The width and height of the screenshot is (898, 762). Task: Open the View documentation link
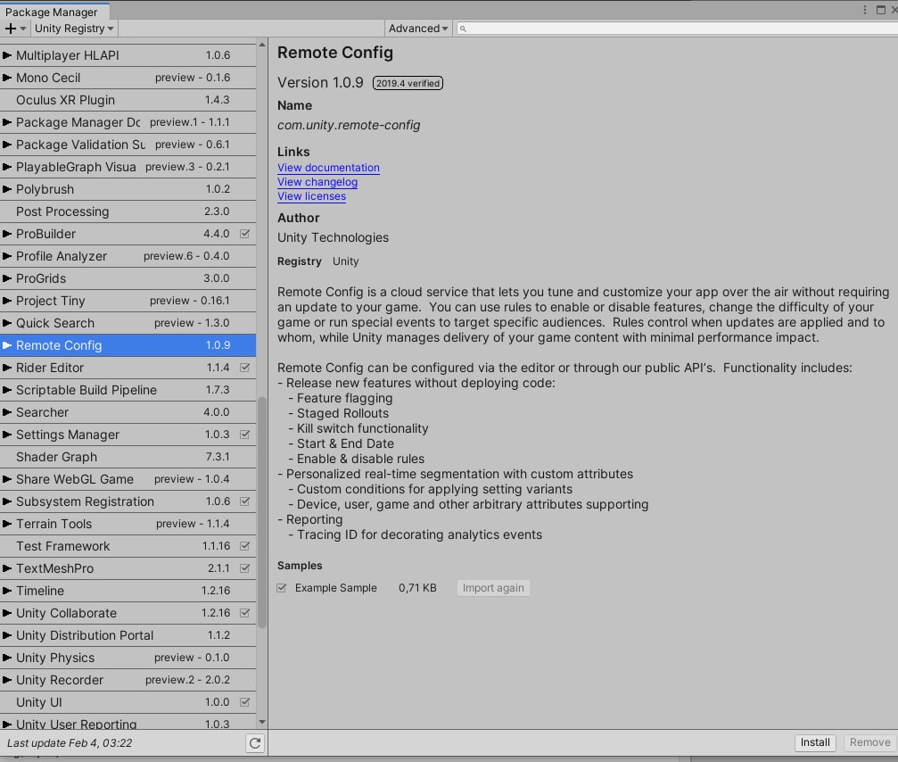328,167
